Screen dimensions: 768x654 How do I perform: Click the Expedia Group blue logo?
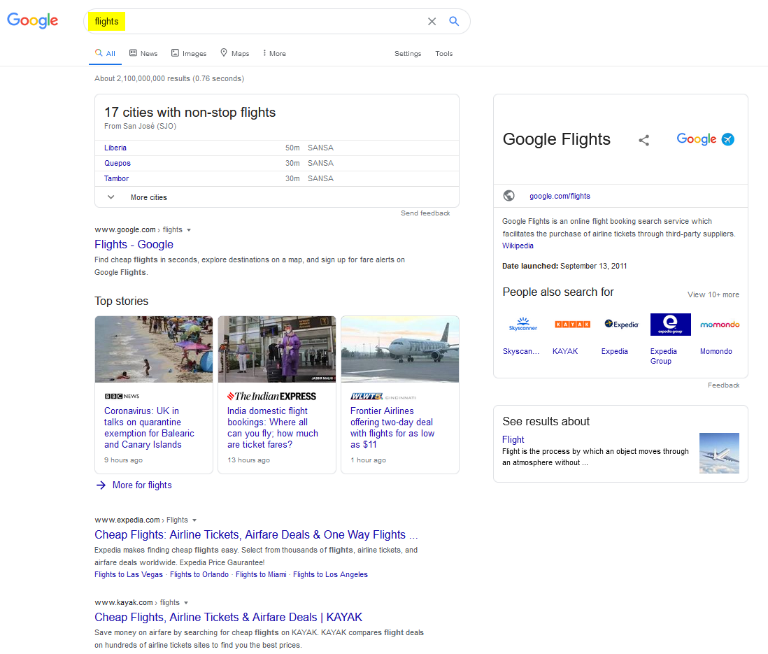(671, 325)
